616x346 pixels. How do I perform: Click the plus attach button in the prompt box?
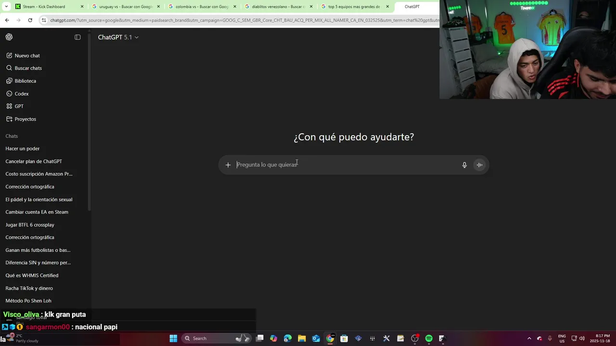coord(228,165)
